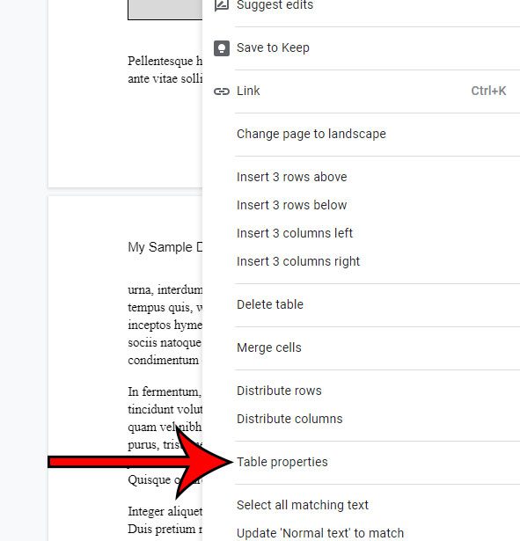Screen dimensions: 520x541
Task: Click the line beginning 'inceptos'
Action: pos(165,325)
